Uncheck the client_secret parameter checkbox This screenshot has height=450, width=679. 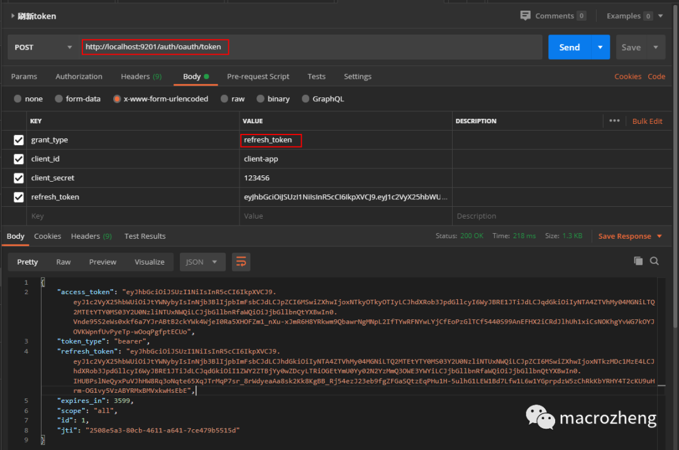19,178
